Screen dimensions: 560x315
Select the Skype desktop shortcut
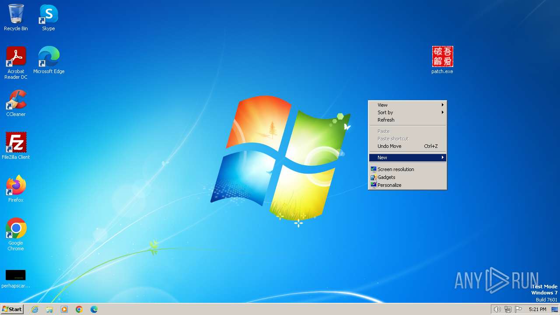pos(49,17)
